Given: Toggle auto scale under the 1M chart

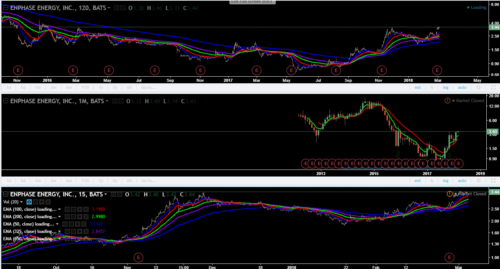Looking at the screenshot, I should [462, 181].
